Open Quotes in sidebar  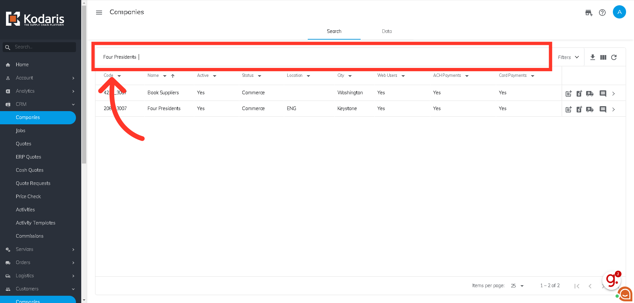tap(23, 144)
